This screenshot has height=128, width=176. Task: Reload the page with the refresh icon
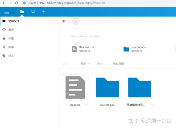click(x=17, y=3)
